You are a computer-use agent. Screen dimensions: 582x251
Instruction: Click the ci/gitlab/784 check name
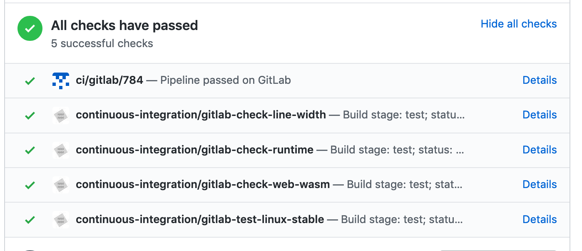109,80
